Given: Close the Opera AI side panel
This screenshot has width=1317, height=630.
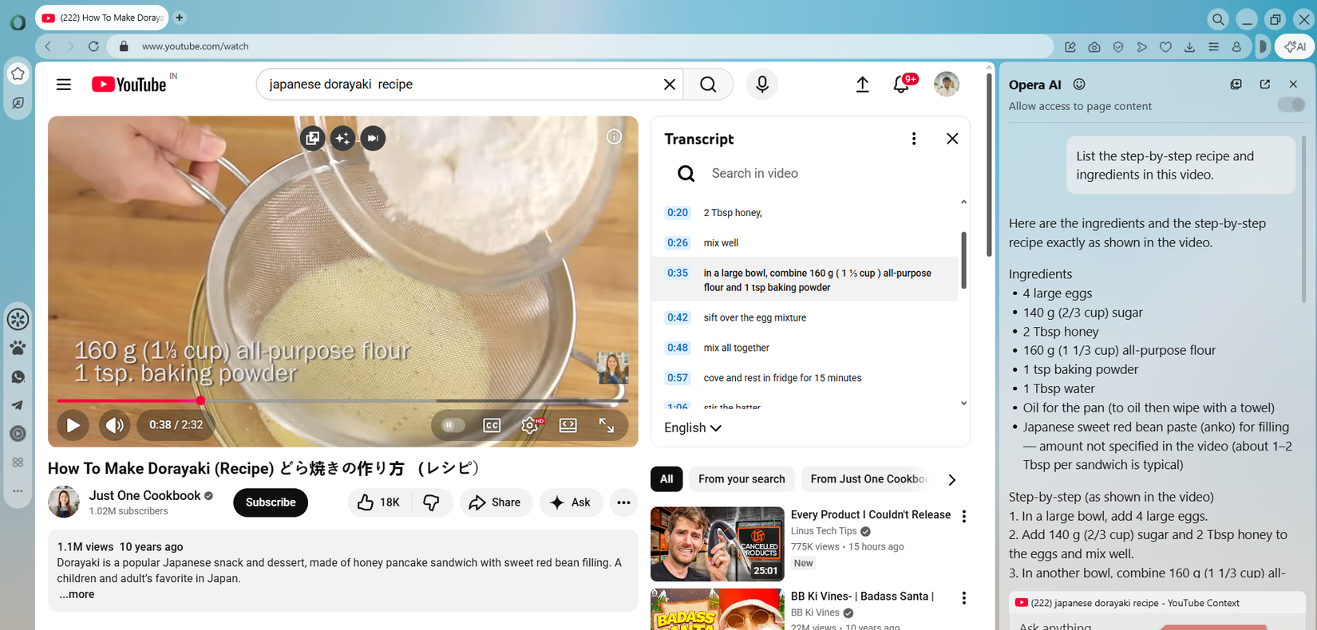Looking at the screenshot, I should click(1294, 84).
